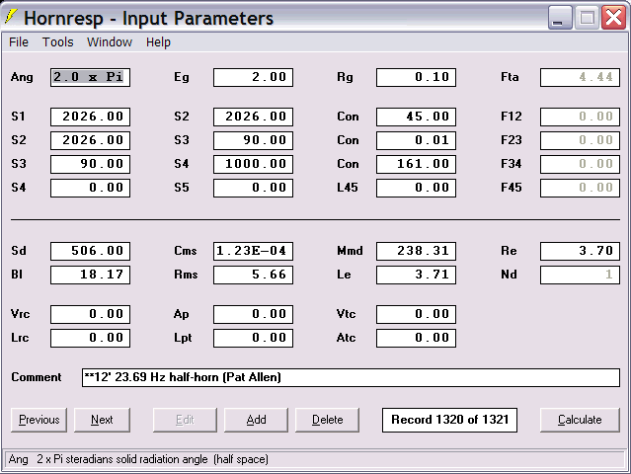Screen dimensions: 631x474
Task: Go to the Previous record
Action: coord(39,420)
